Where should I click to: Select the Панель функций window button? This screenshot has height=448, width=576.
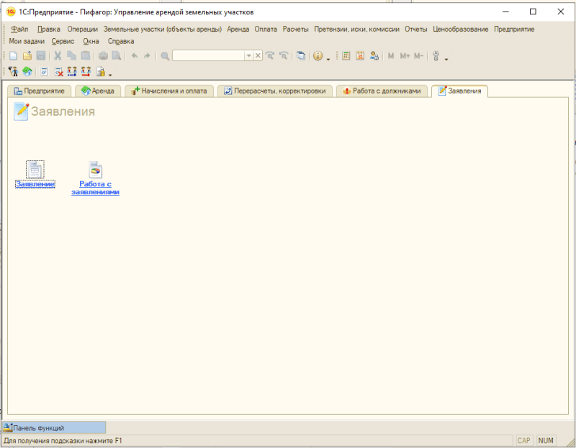pyautogui.click(x=54, y=427)
